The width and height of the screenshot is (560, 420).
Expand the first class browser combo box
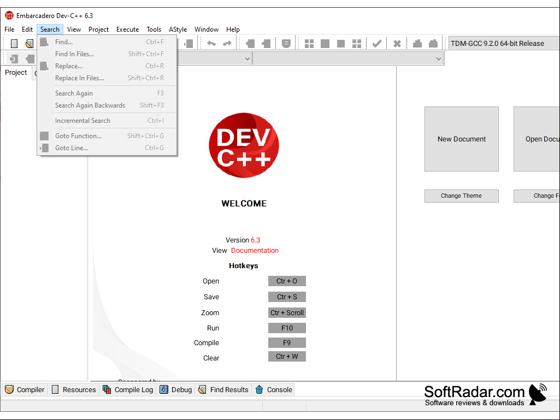point(247,58)
